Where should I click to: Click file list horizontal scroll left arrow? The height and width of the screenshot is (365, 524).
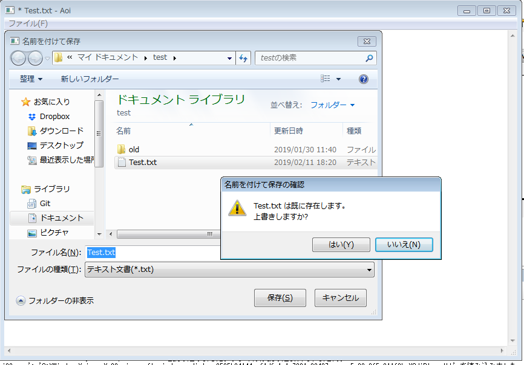(x=111, y=234)
